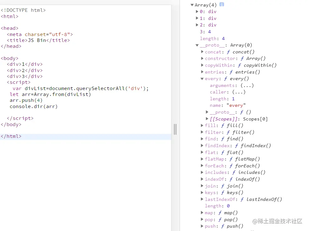Screen dimensions: 309x231
Task: Click the arguments: (...) getter value
Action: pyautogui.click(x=247, y=85)
